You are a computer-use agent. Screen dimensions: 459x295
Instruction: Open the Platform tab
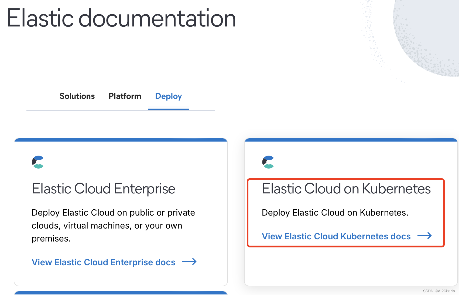125,96
